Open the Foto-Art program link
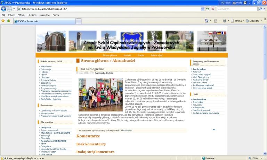The width and height of the screenshot is (267, 160). (197, 72)
